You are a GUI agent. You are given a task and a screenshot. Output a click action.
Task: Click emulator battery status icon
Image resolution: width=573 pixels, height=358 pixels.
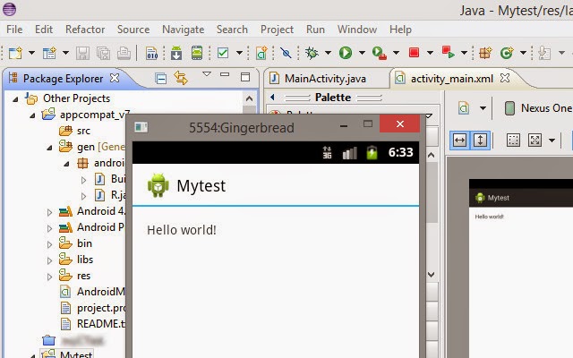pyautogui.click(x=372, y=152)
